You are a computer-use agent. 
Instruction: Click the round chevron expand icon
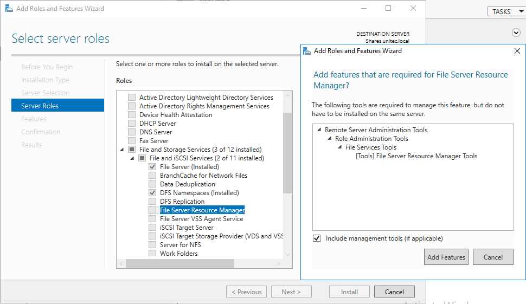pos(516,33)
